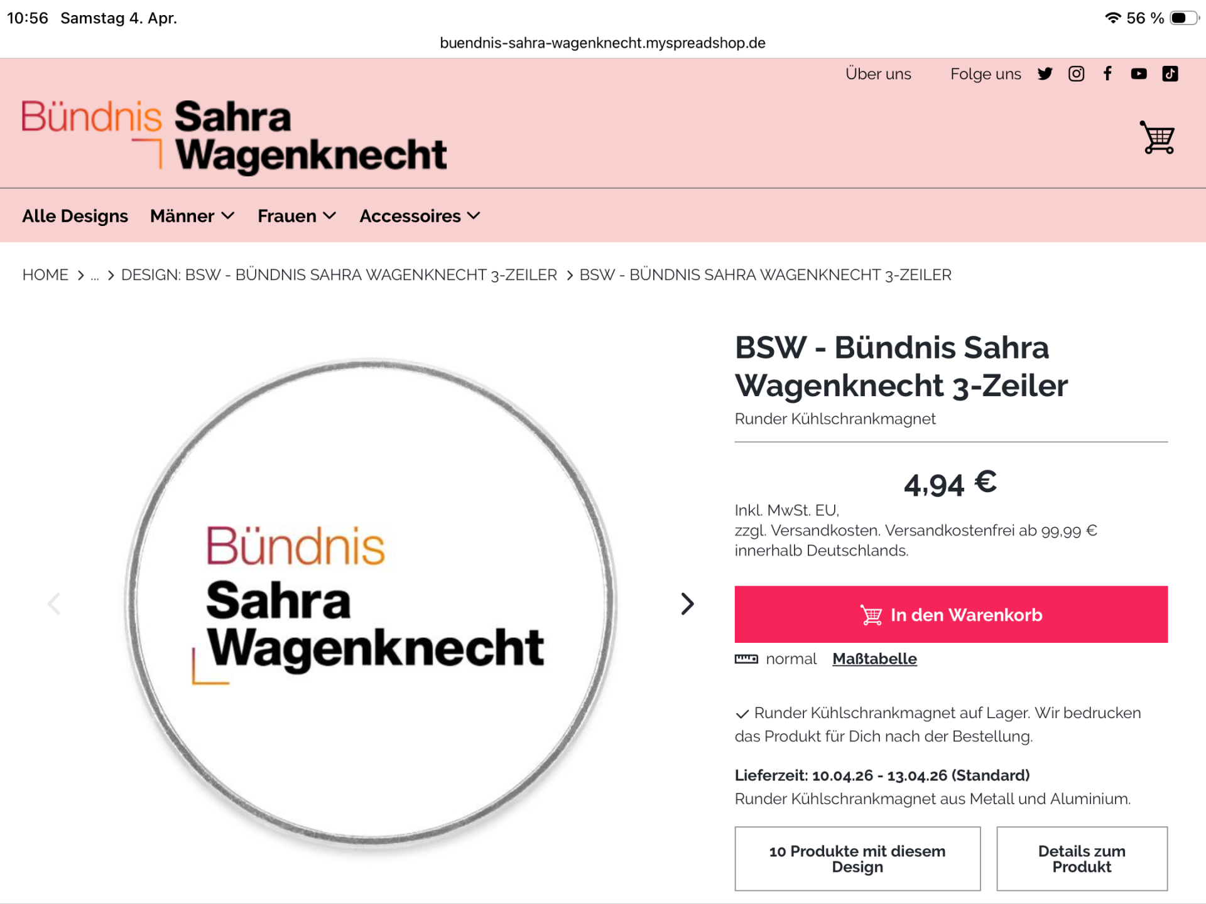Screen dimensions: 1206x904
Task: Expand the Frauen menu
Action: [x=297, y=216]
